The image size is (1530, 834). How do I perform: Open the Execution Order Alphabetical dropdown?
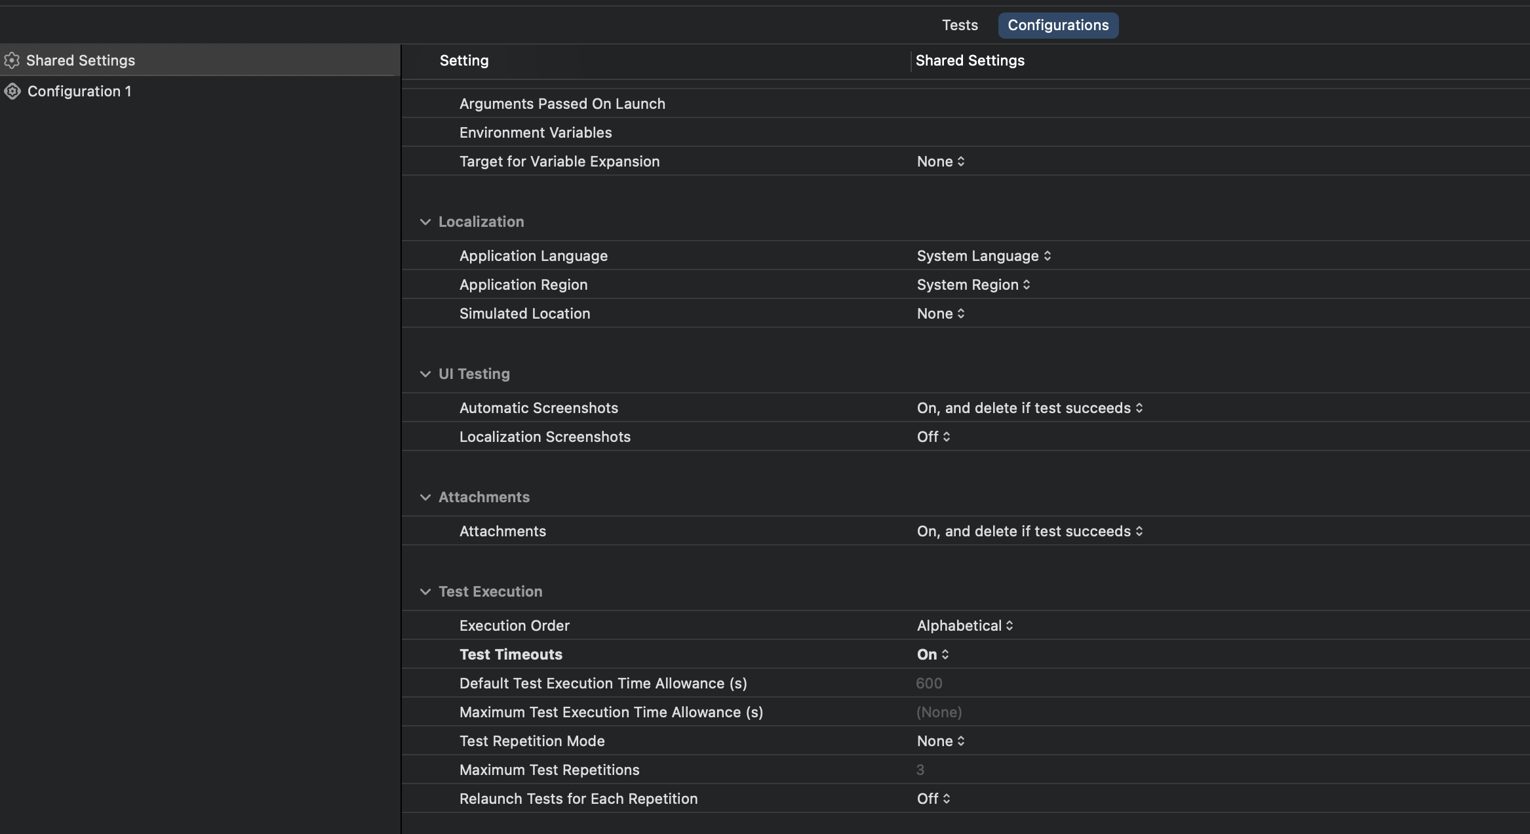(x=964, y=625)
